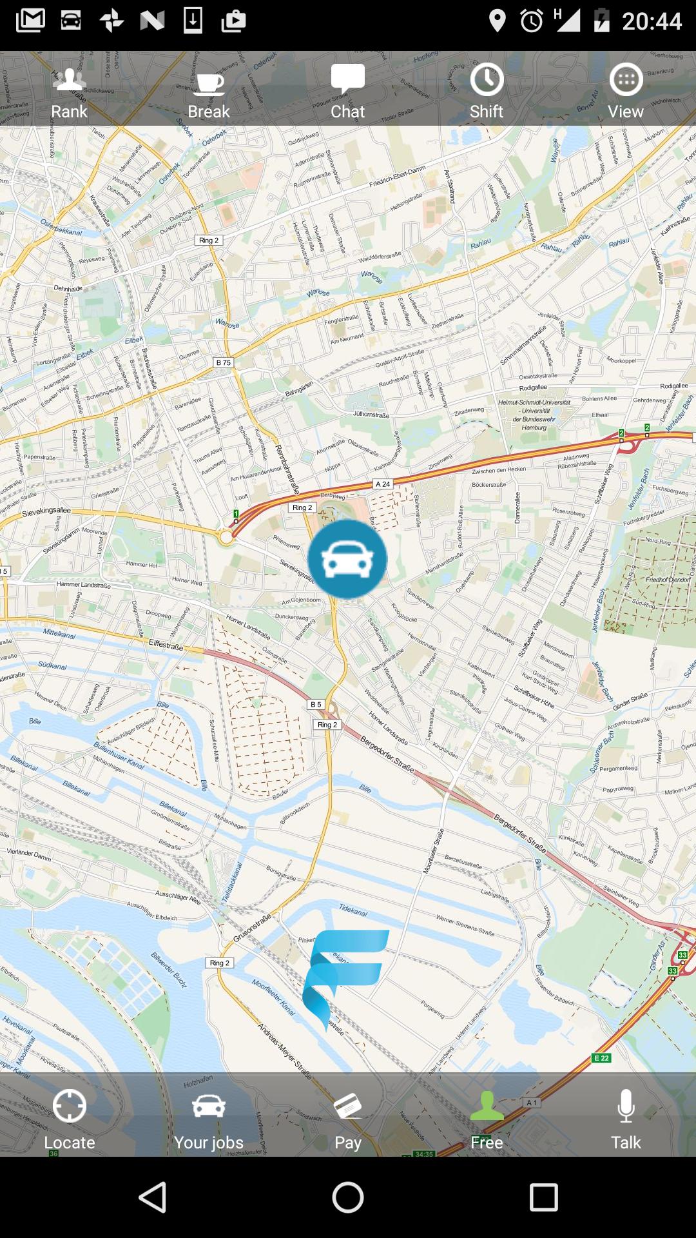Tap the alarm clock status icon
The width and height of the screenshot is (696, 1238).
[532, 21]
